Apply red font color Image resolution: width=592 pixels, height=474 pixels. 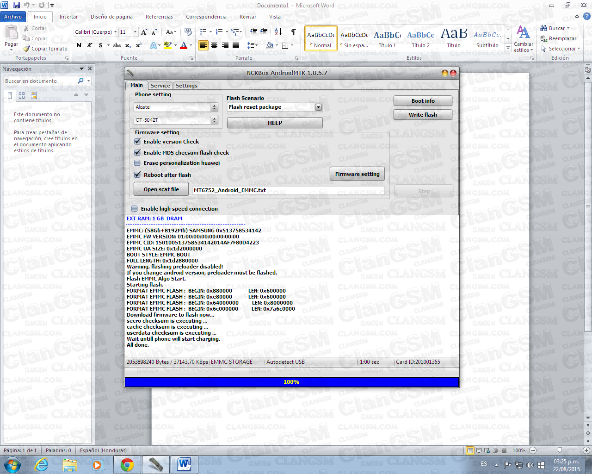point(184,45)
